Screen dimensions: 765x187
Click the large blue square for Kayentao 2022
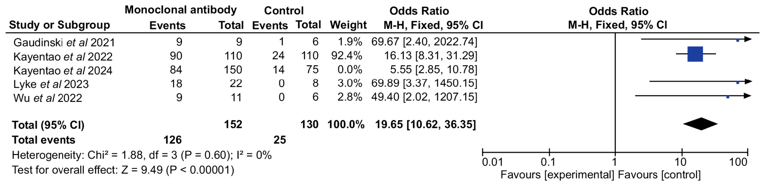pos(695,54)
